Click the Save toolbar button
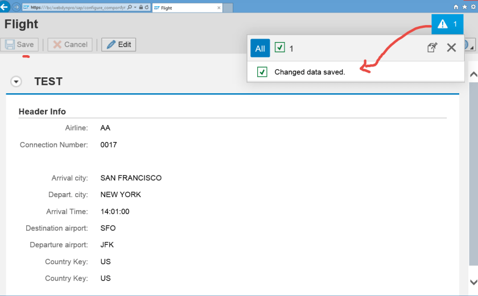478x296 pixels. (19, 45)
